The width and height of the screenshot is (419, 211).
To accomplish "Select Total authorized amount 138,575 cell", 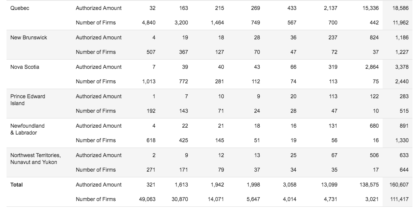I will [x=369, y=185].
